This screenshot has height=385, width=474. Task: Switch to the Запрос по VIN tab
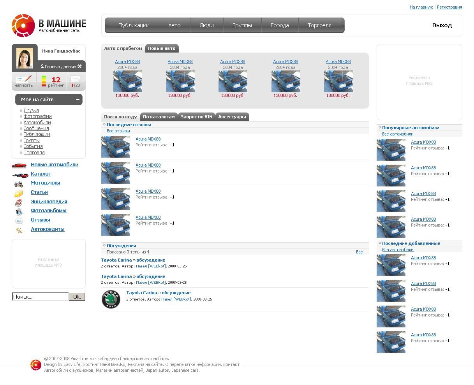[197, 117]
